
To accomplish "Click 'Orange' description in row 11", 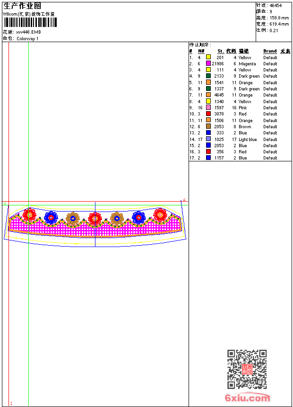I will 246,121.
